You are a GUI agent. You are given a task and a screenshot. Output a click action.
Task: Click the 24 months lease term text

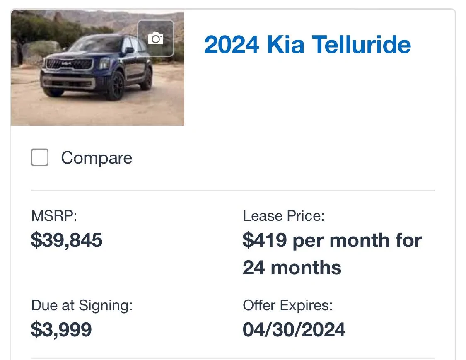[292, 268]
